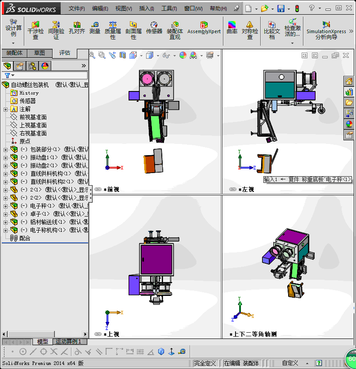Open Assembly Visualization (装配体直观)
This screenshot has height=369, width=356.
175,30
